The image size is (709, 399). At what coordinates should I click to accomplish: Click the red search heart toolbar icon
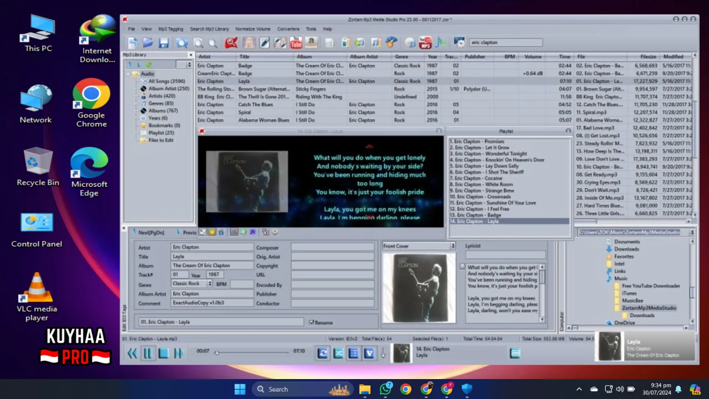click(231, 43)
